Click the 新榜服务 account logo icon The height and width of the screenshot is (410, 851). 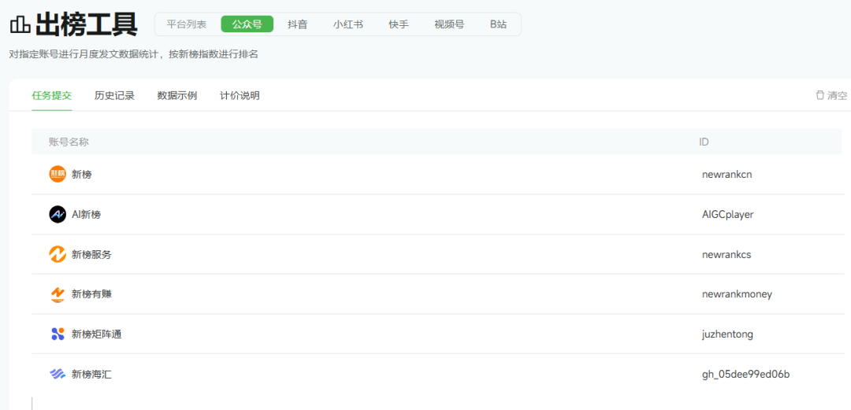coord(58,254)
